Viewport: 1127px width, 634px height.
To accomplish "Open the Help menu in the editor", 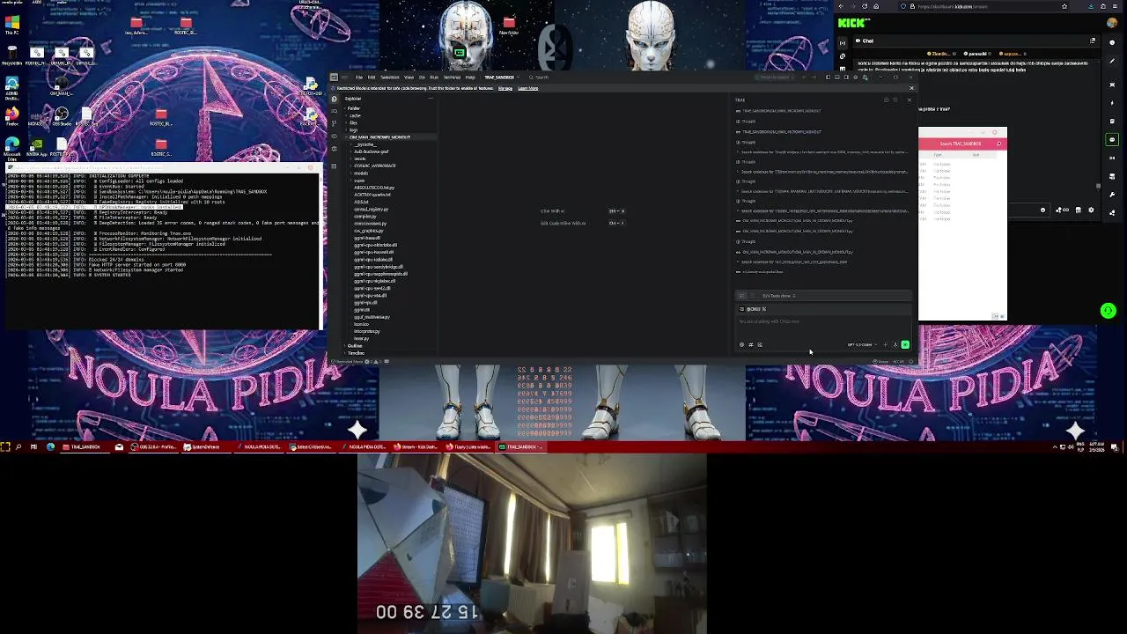I will pyautogui.click(x=470, y=77).
